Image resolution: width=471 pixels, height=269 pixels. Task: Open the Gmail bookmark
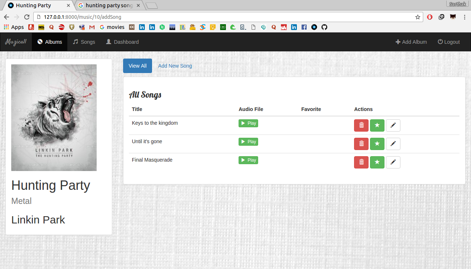[92, 27]
